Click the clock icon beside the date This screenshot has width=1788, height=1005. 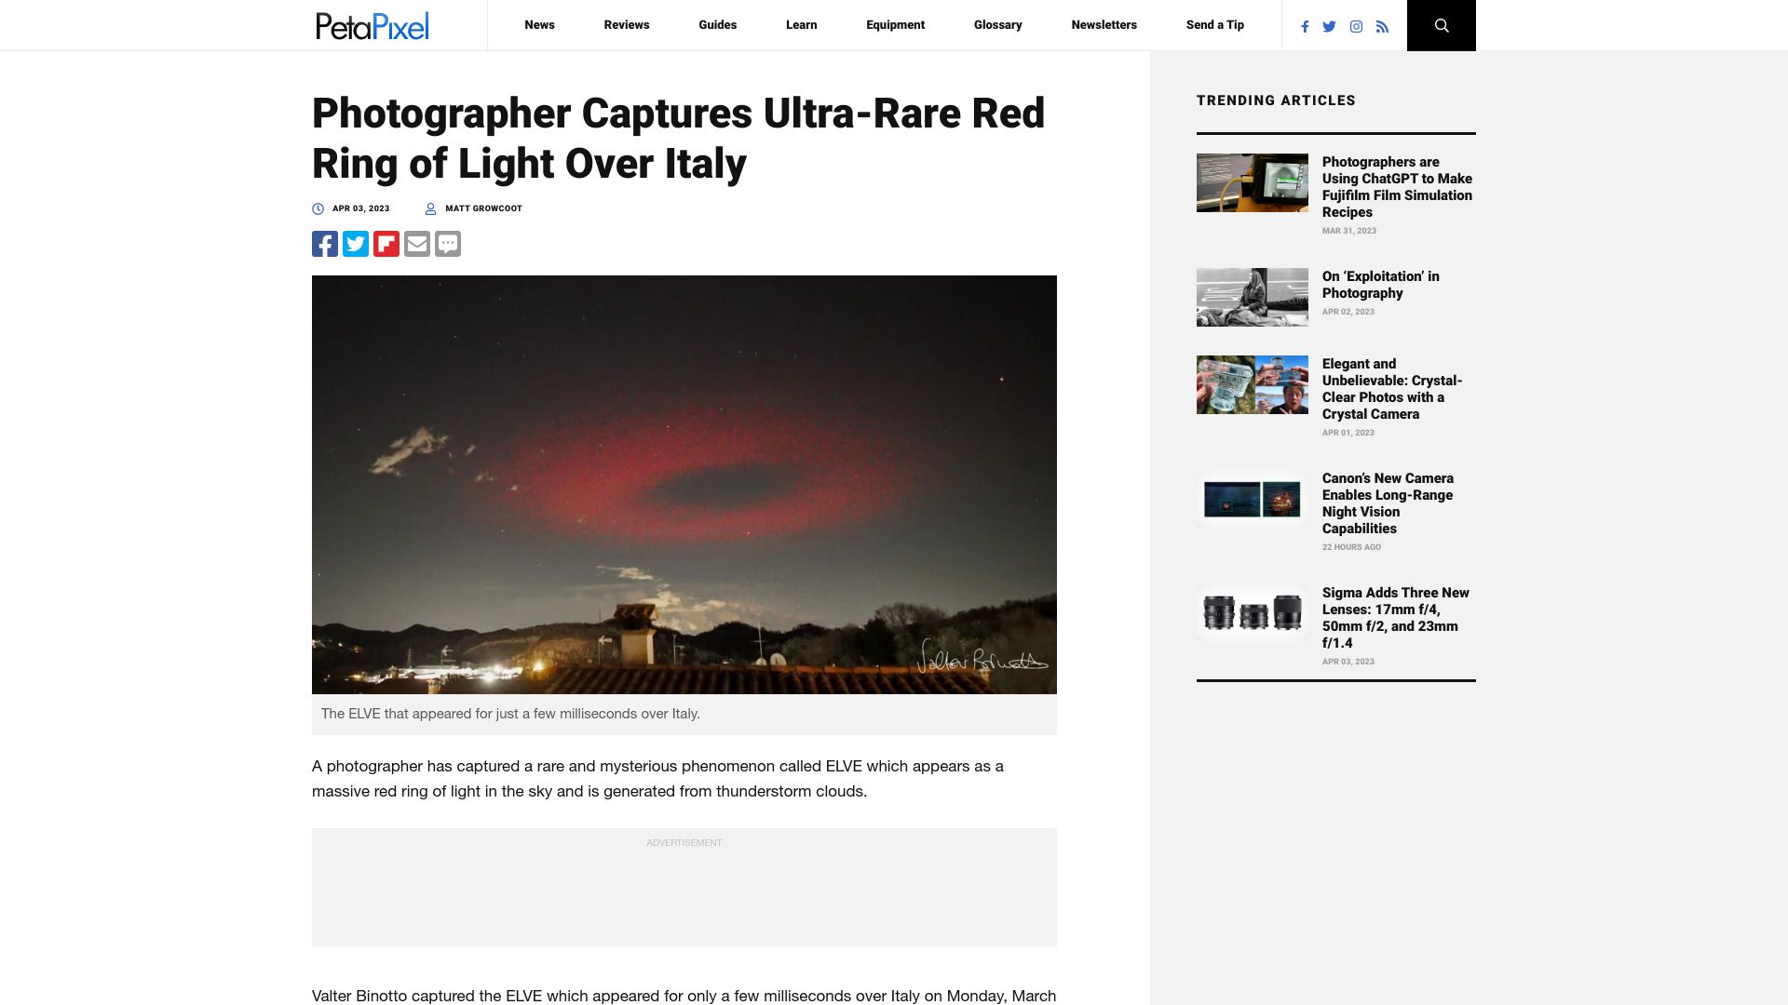click(318, 208)
